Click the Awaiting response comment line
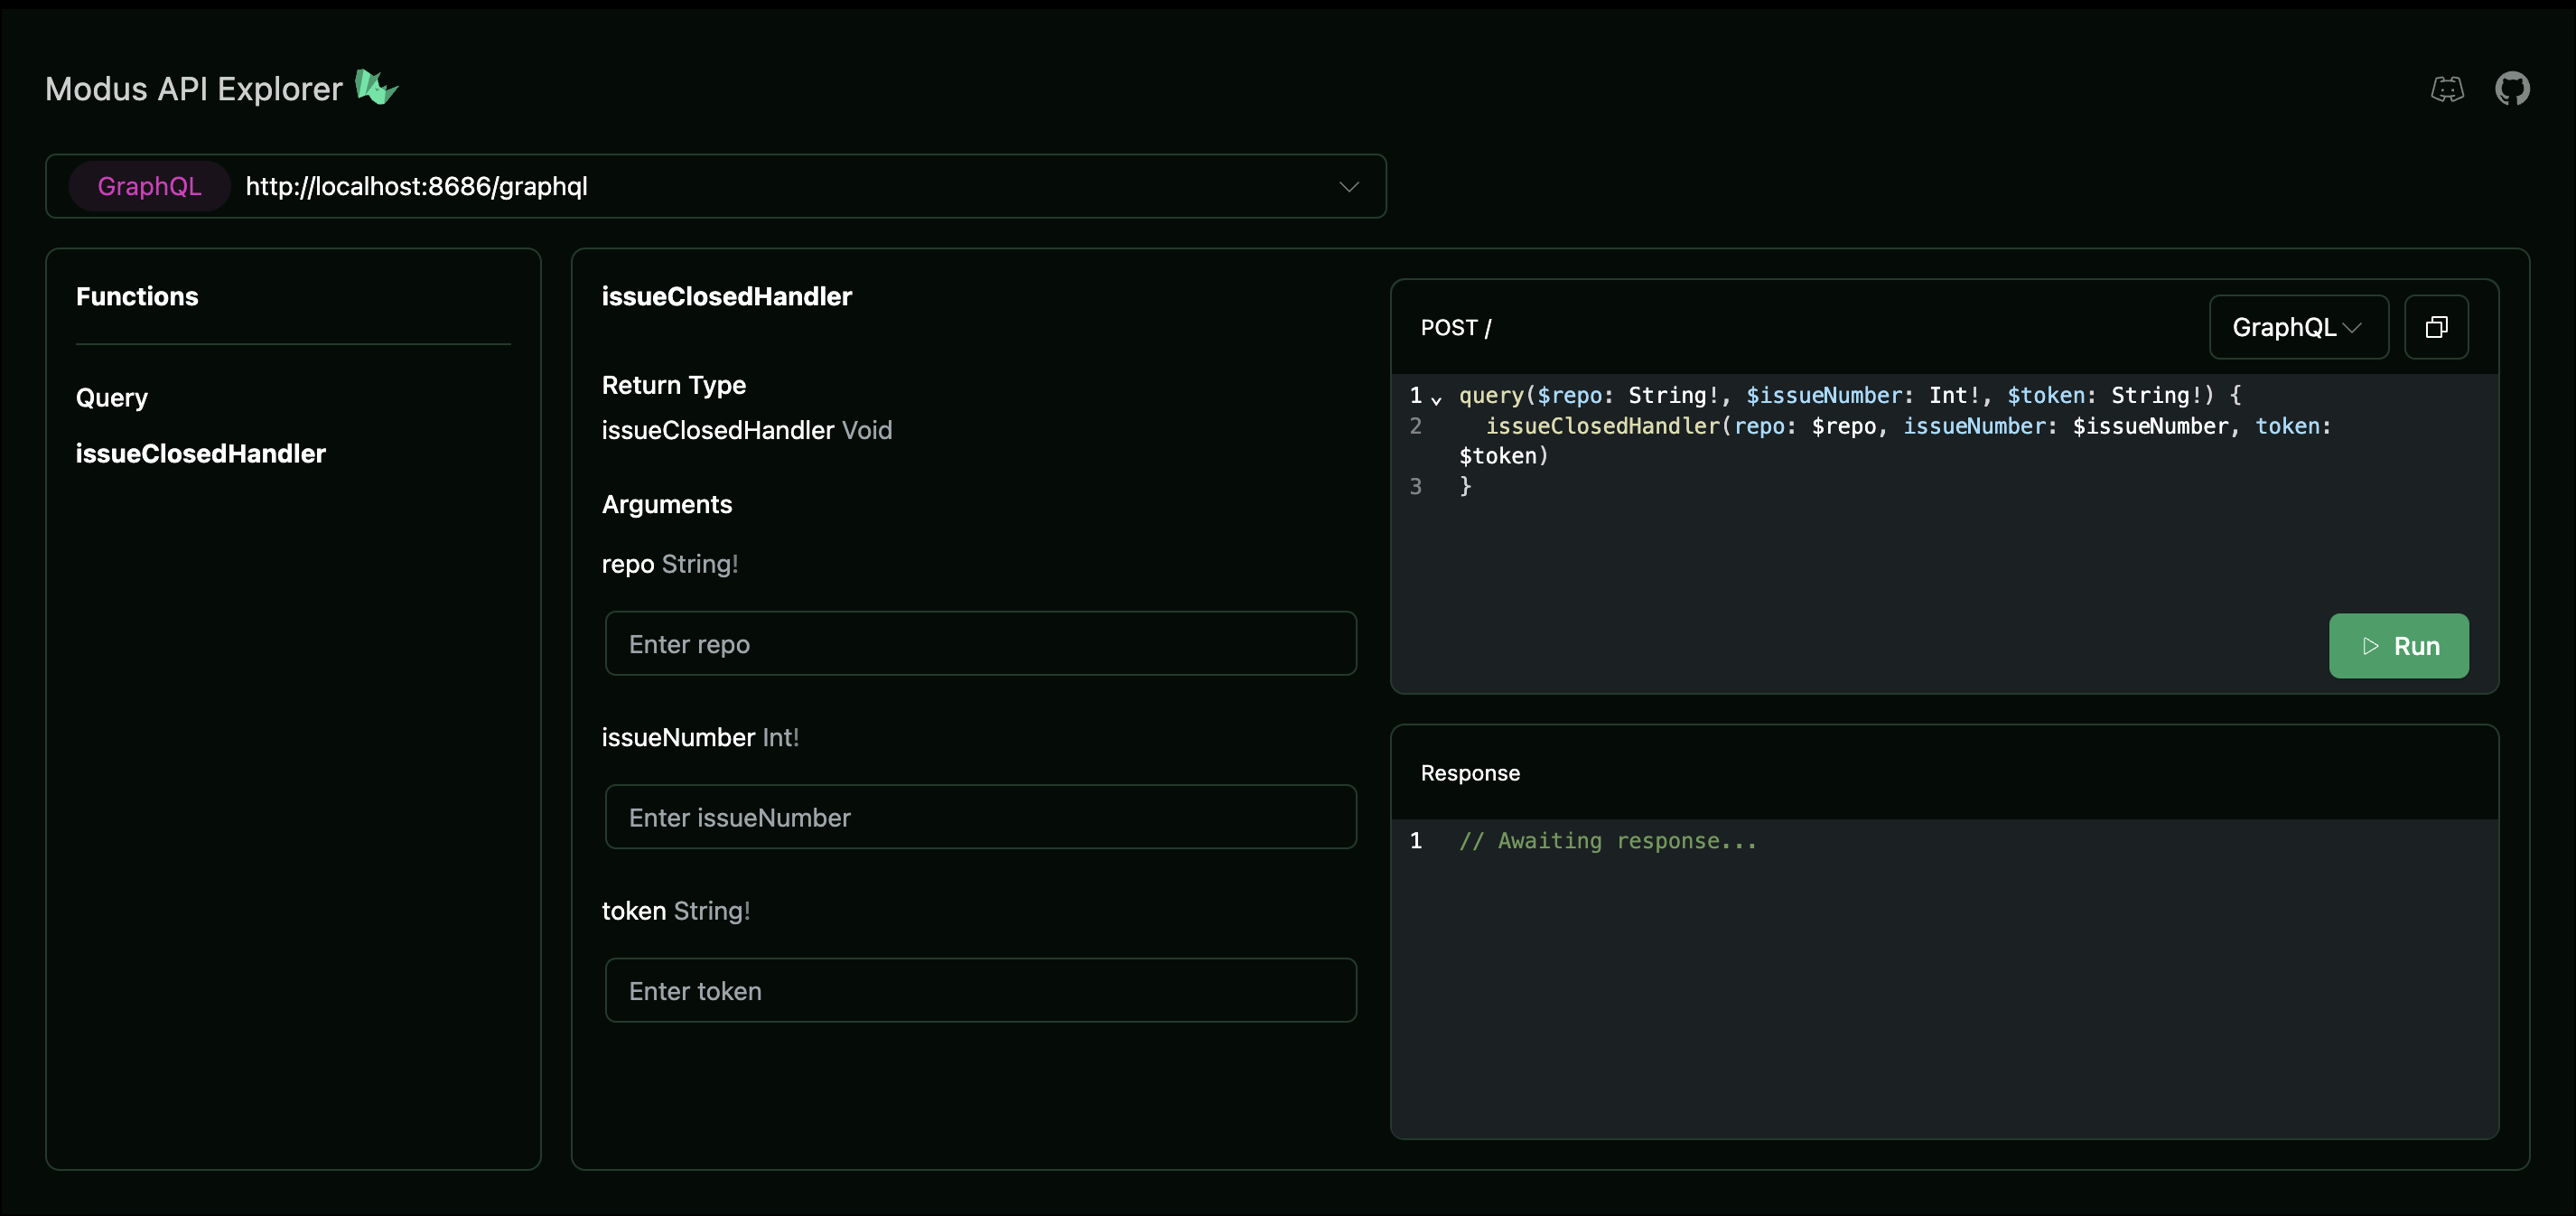The width and height of the screenshot is (2576, 1216). pyautogui.click(x=1607, y=841)
